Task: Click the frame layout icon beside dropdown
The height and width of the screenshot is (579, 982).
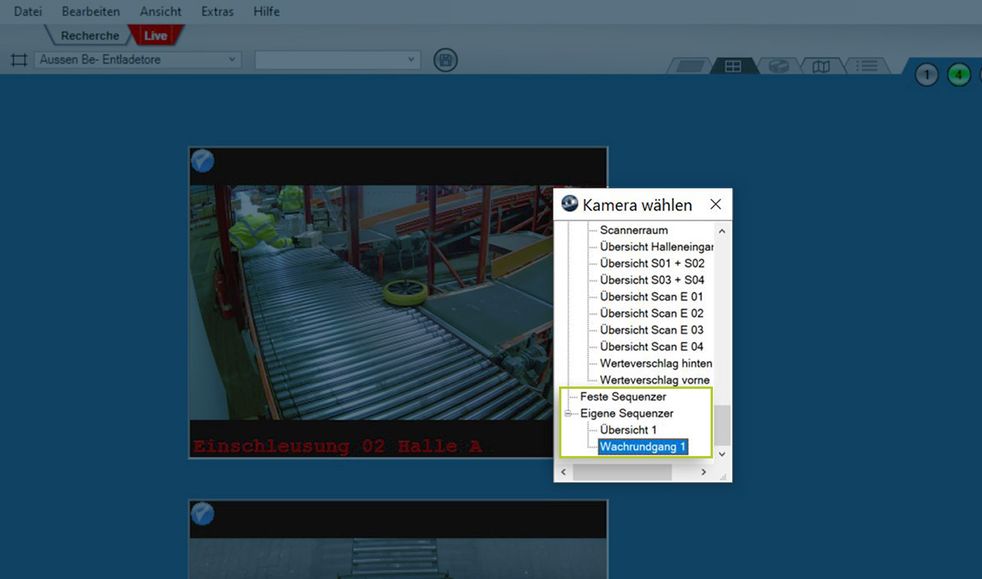Action: [19, 60]
